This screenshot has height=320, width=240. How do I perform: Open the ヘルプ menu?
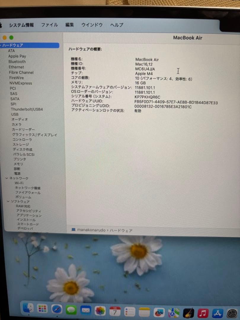click(116, 25)
